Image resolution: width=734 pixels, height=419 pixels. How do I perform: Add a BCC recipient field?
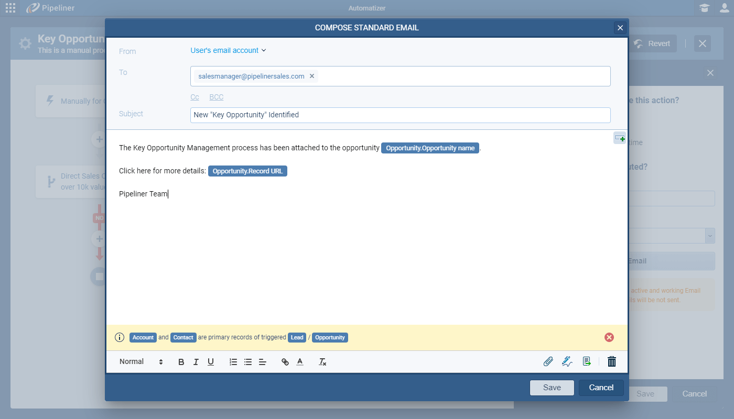[x=217, y=97]
